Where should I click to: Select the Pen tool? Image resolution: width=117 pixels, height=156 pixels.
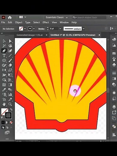pos(4,51)
